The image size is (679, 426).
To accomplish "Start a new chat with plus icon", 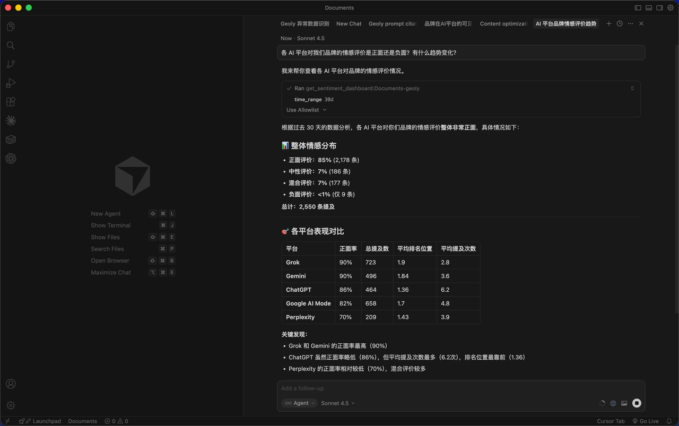I will [x=609, y=24].
